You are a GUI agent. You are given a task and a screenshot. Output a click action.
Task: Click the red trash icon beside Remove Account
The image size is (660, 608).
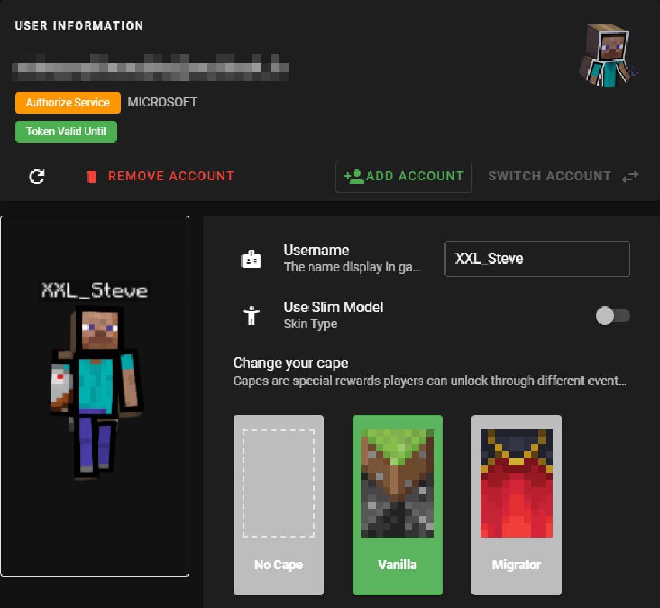[91, 176]
